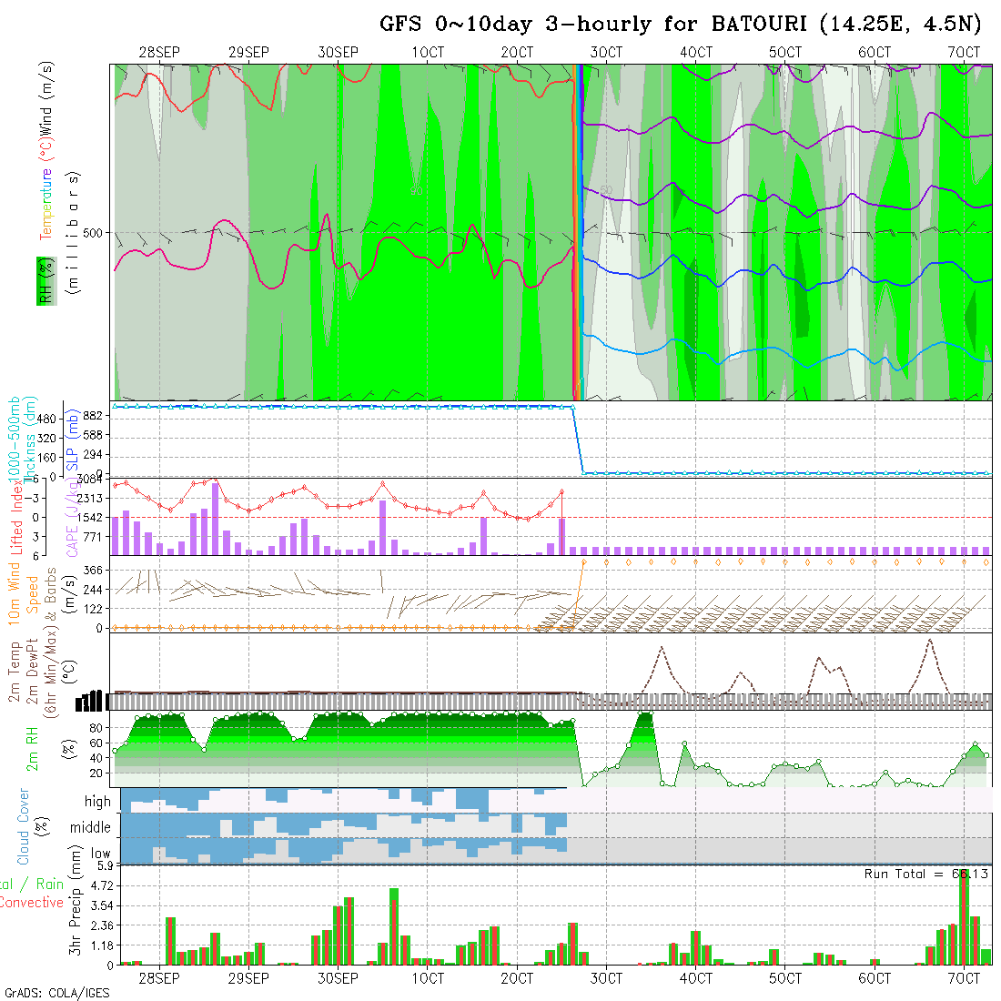Select the 28SEP label on the top axis
This screenshot has width=1001, height=1001.
click(x=159, y=53)
